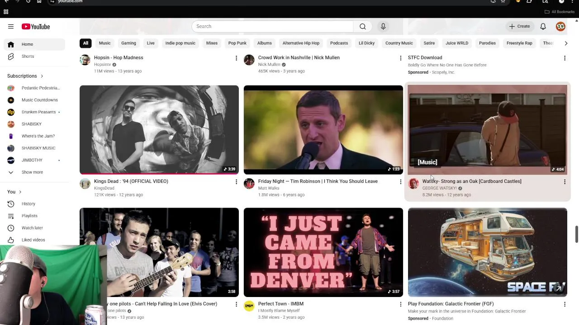Select the Lil Dicky chip
This screenshot has height=325, width=579.
point(366,43)
